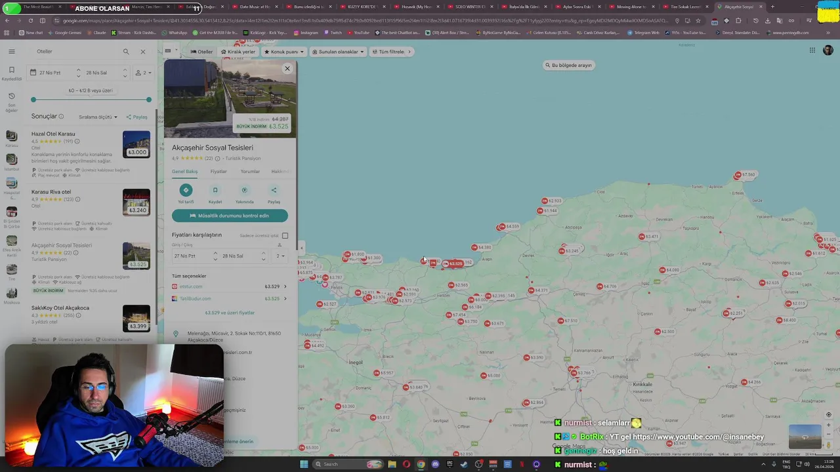The height and width of the screenshot is (472, 840).
Task: Close the Akçaşehir Sosyal Tesisleri card
Action: (287, 68)
